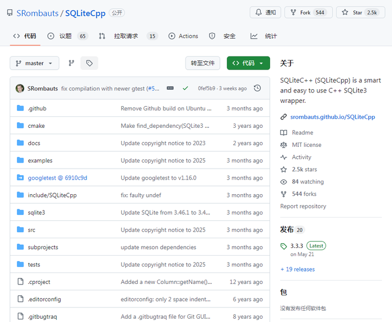Open the Actions tab
392x322 pixels.
183,36
